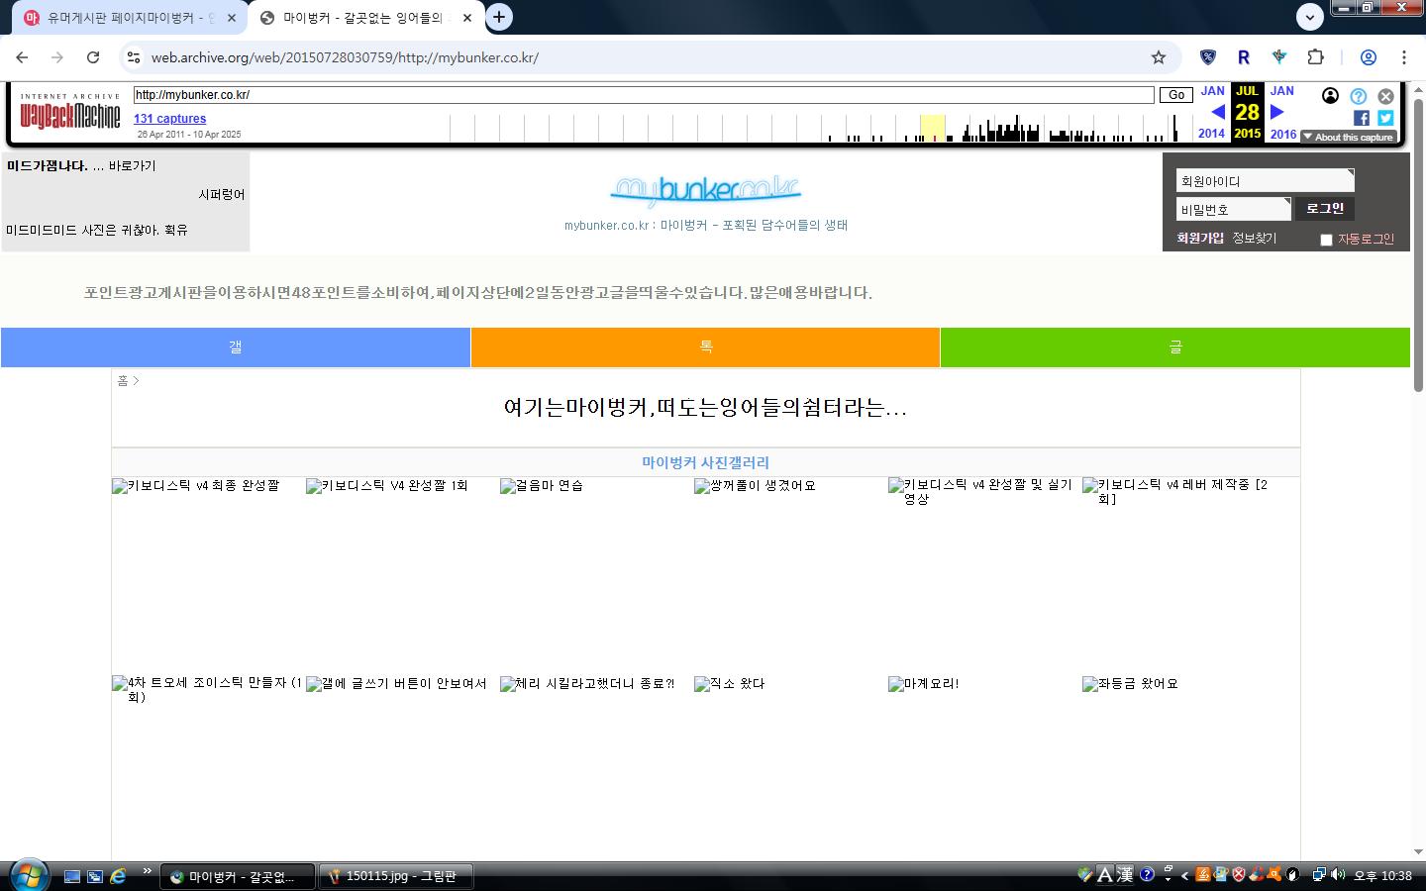
Task: Open the 150115.jpg 그림판 taskbar window
Action: (396, 876)
